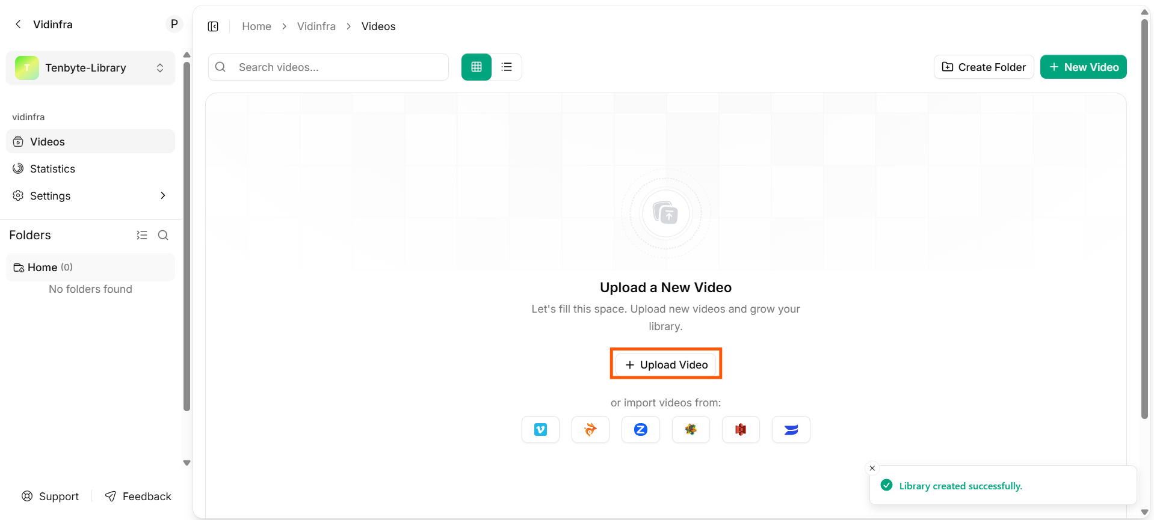Open Support at the bottom of the sidebar
The image size is (1154, 520).
point(51,496)
